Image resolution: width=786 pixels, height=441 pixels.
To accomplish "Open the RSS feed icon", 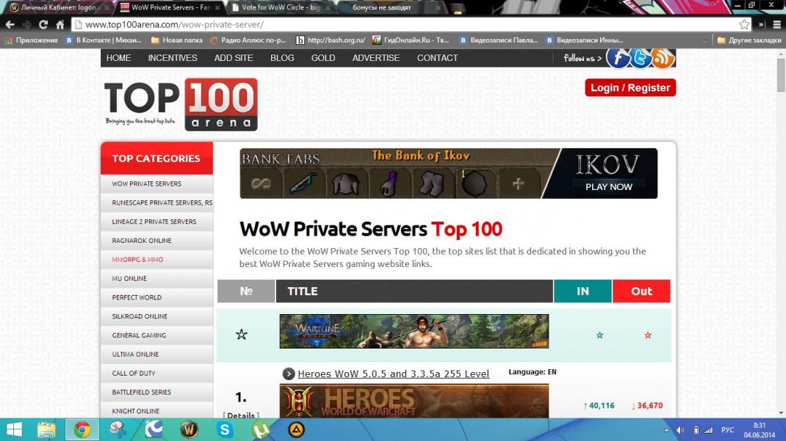I will 663,58.
